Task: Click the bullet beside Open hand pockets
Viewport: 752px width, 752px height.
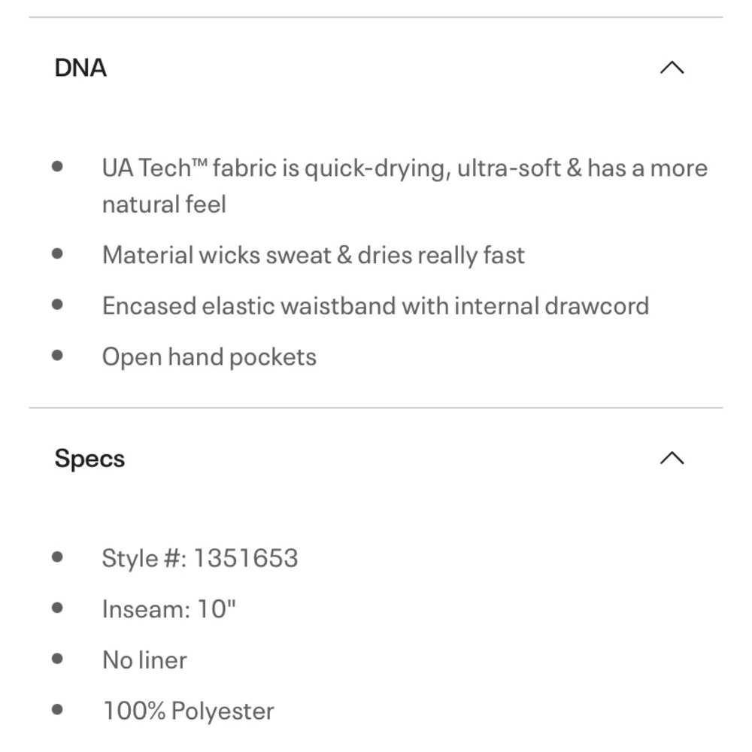Action: 57,356
